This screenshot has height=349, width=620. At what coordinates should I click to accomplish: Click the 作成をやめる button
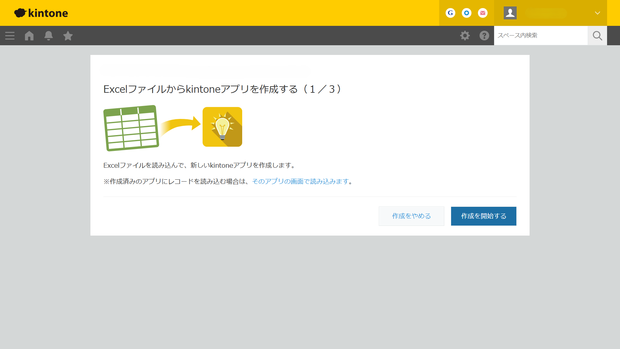tap(411, 216)
